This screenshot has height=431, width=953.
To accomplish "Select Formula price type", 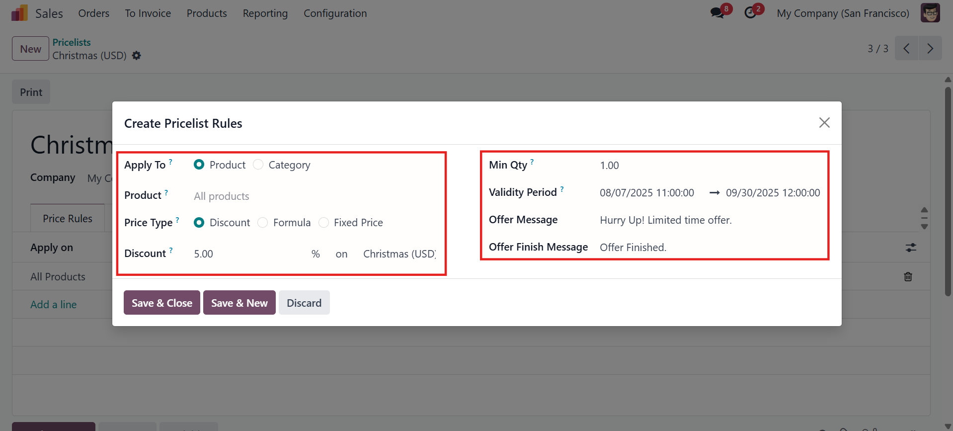I will coord(263,222).
